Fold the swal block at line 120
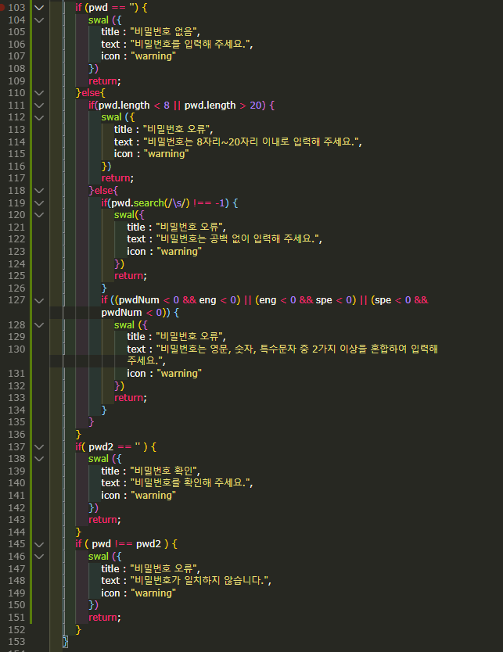Image resolution: width=503 pixels, height=652 pixels. pyautogui.click(x=38, y=215)
